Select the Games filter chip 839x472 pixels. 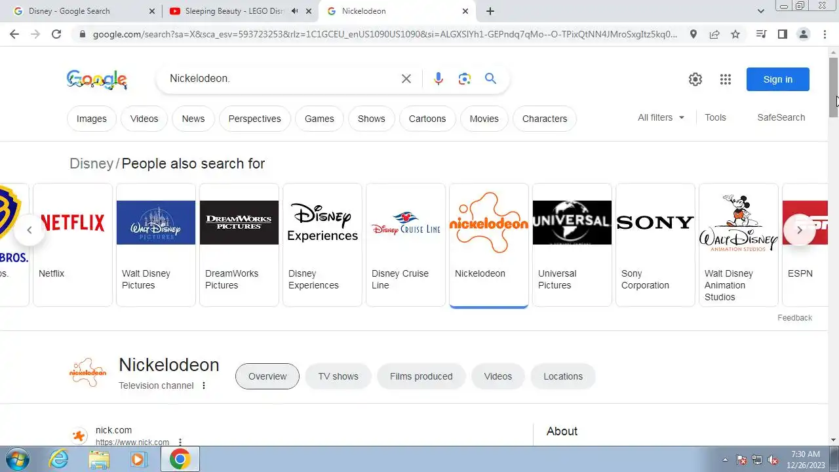point(319,119)
